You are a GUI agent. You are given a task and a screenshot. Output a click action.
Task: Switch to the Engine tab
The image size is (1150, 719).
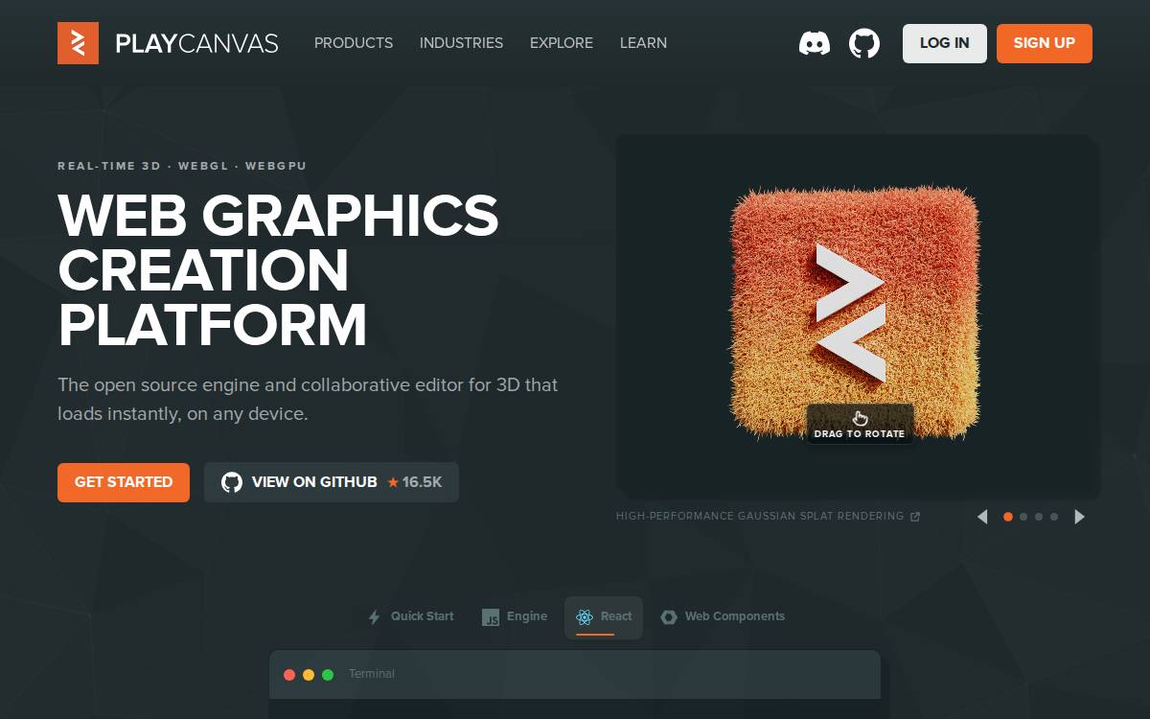[x=515, y=617]
